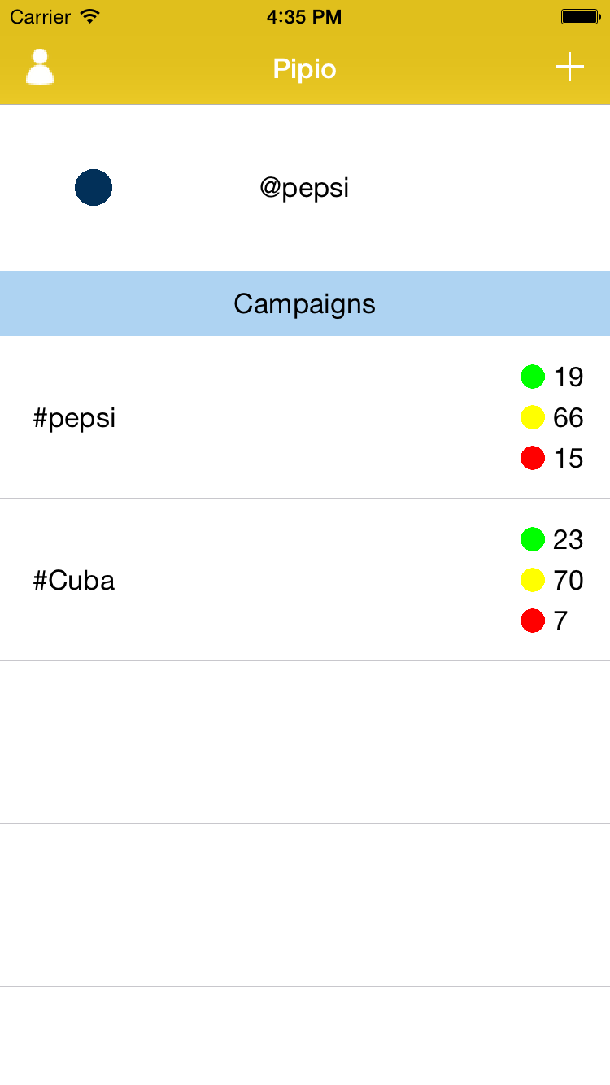Click yellow neutral dot for #Cuba
This screenshot has width=610, height=1085.
[x=533, y=580]
